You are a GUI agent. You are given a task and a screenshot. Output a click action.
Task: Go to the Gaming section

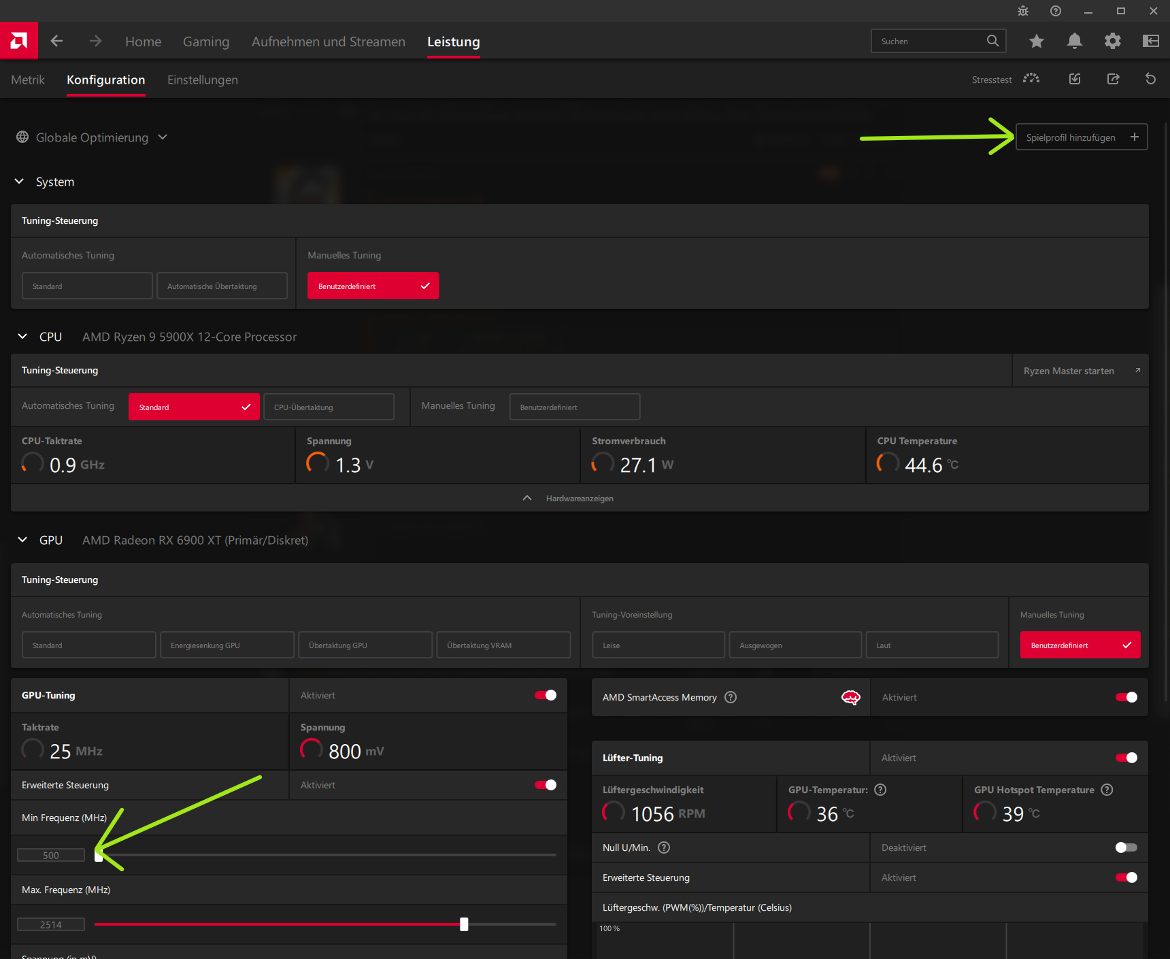click(206, 41)
